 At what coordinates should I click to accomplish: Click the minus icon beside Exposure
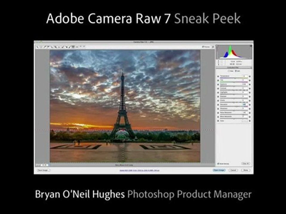(x=218, y=84)
